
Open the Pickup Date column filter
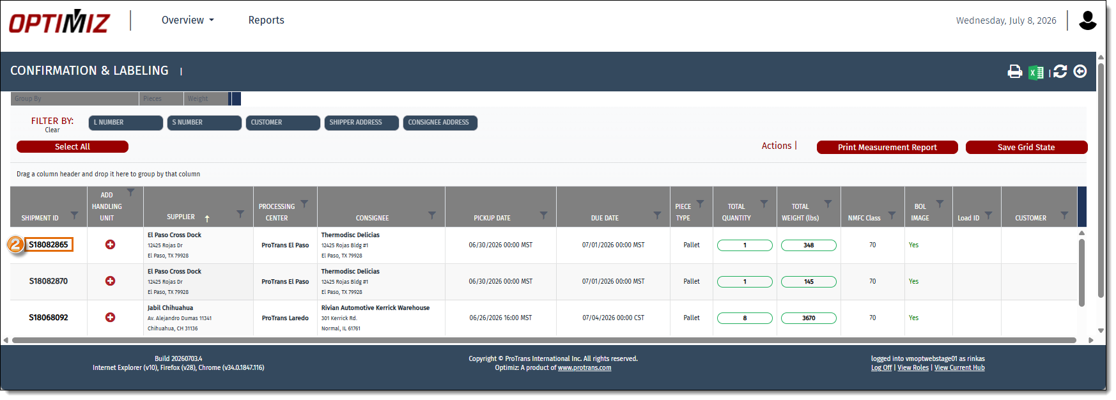click(x=543, y=215)
